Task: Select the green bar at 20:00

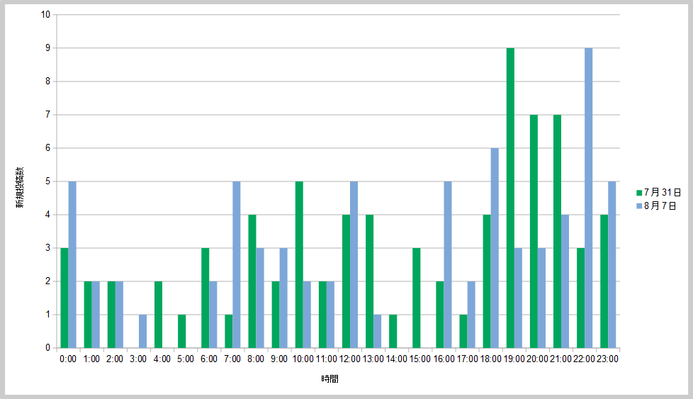Action: [x=534, y=231]
